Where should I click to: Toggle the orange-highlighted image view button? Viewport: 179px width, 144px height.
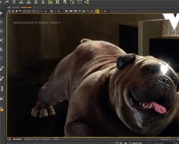97,11
